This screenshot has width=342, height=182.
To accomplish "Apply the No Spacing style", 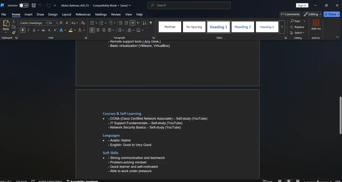I will 194,27.
